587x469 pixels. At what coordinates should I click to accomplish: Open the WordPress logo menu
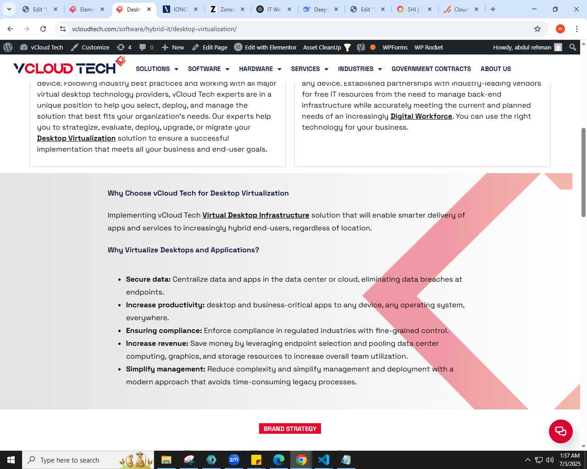point(8,47)
